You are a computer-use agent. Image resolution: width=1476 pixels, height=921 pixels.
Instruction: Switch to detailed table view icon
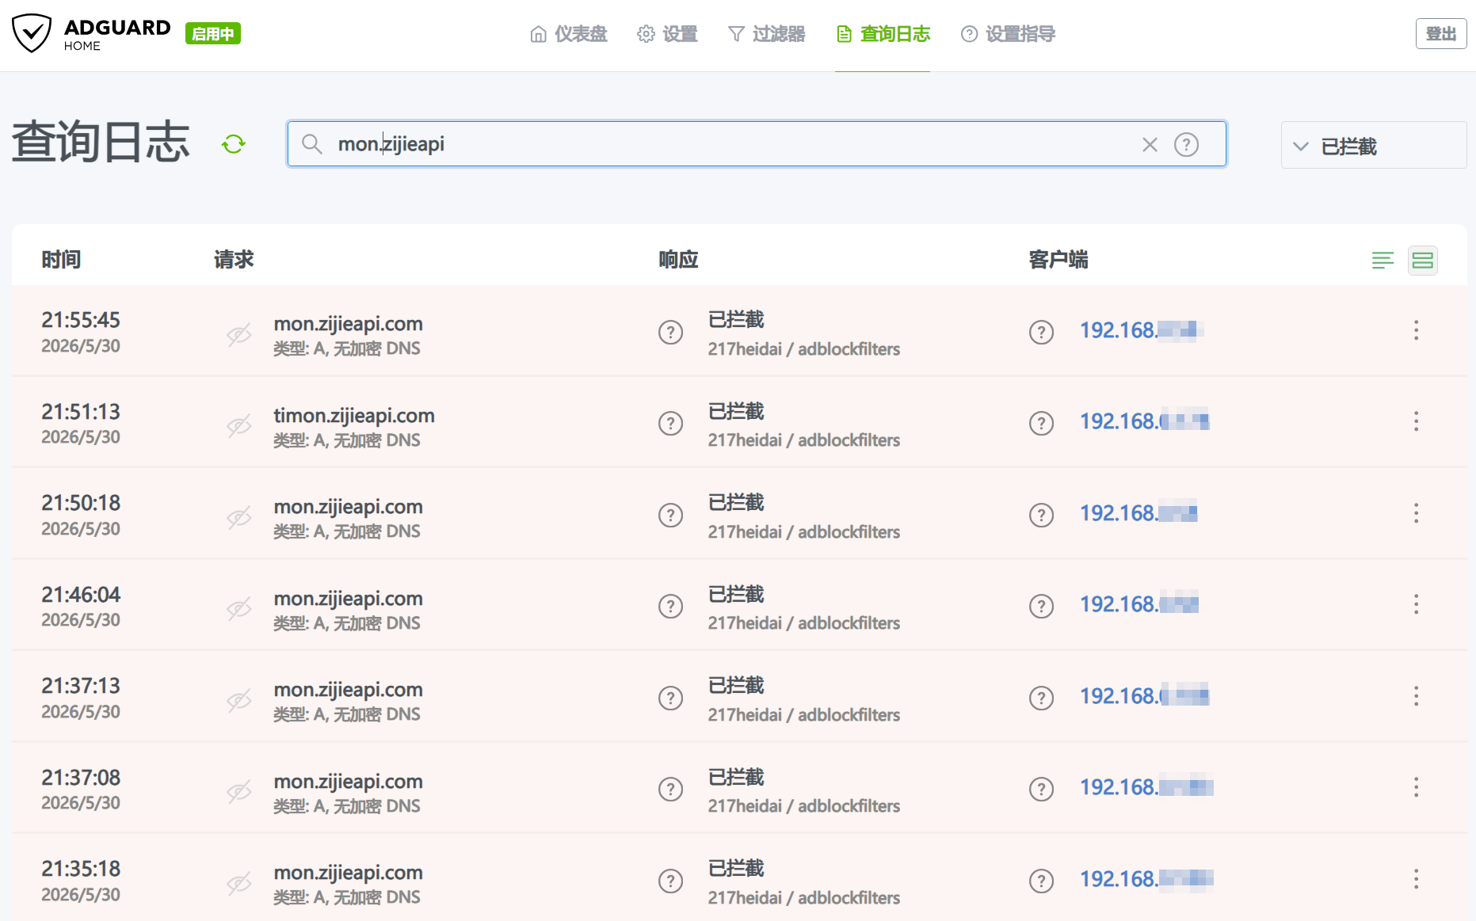(1423, 260)
